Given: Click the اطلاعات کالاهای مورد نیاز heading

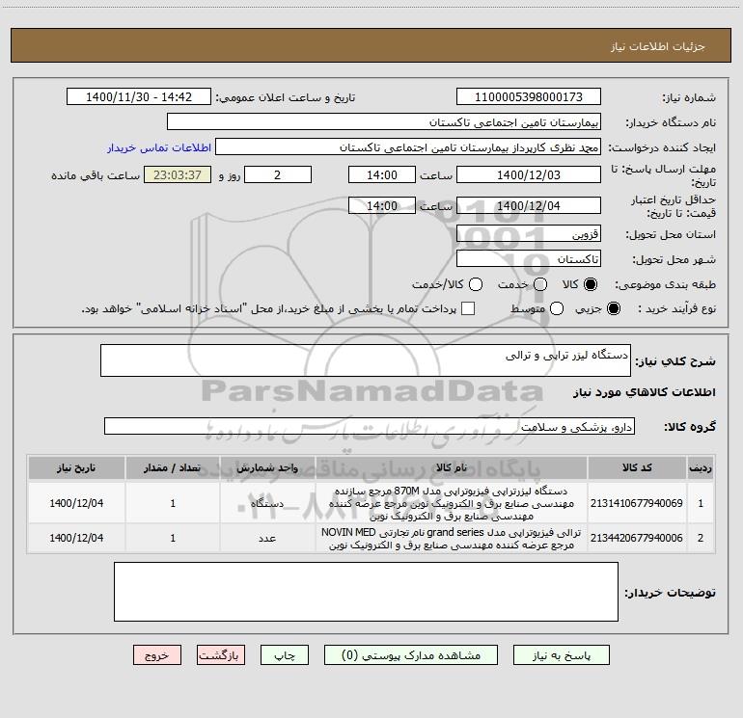Looking at the screenshot, I should pyautogui.click(x=644, y=392).
